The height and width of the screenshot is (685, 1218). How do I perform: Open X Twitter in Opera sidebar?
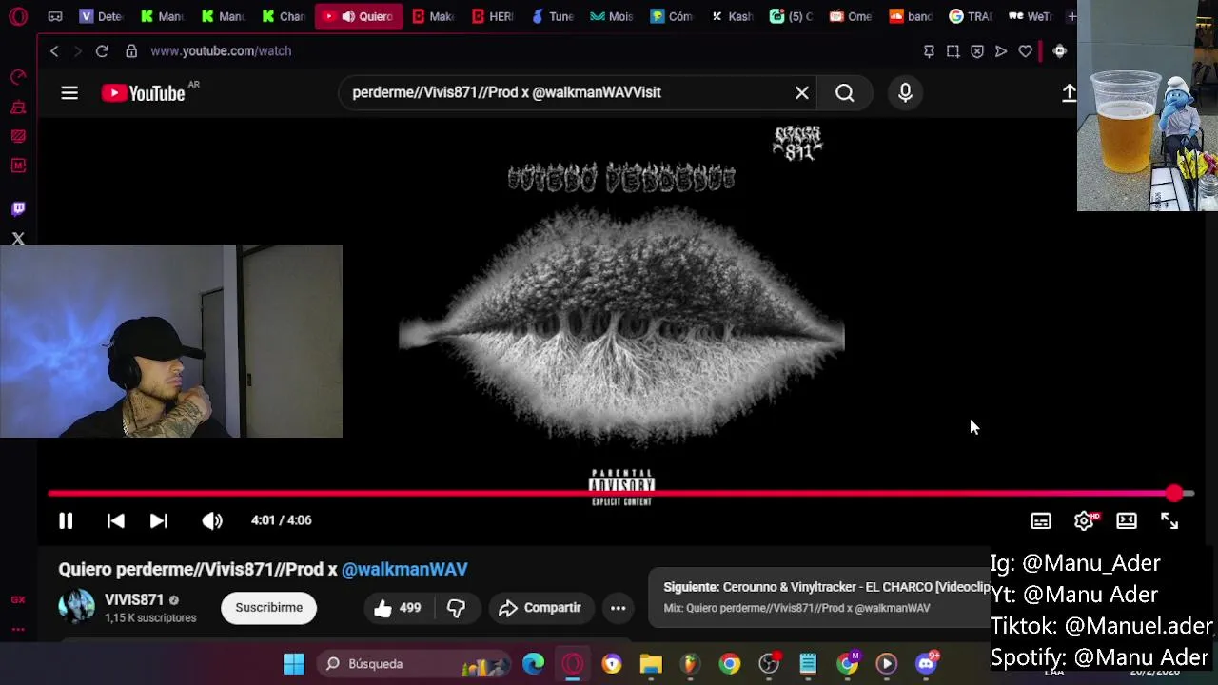[x=18, y=239]
